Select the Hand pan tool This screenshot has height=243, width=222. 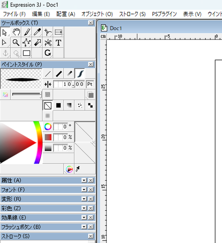pos(16,32)
